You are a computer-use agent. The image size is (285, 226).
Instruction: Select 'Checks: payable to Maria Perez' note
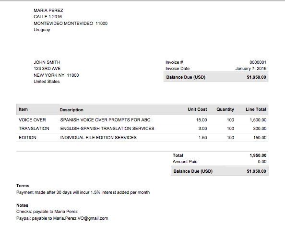click(x=47, y=212)
